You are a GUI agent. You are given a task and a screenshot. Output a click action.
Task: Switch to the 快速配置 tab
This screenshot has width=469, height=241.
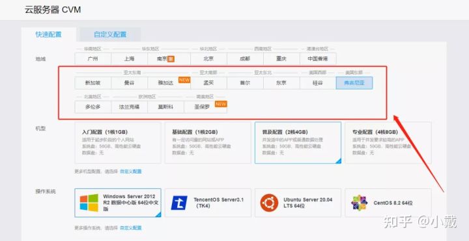tap(48, 34)
